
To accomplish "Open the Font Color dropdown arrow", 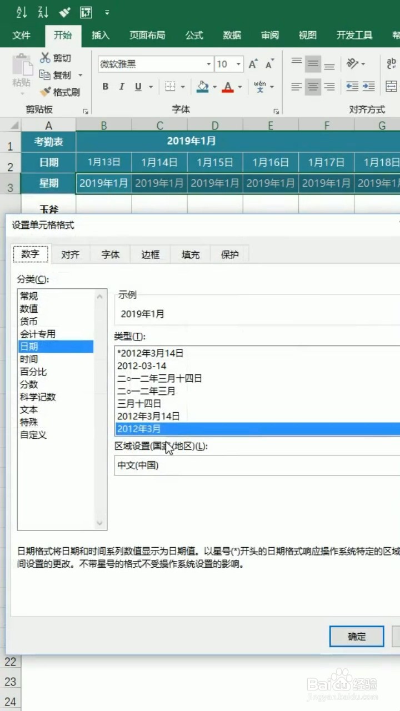I will tap(240, 87).
